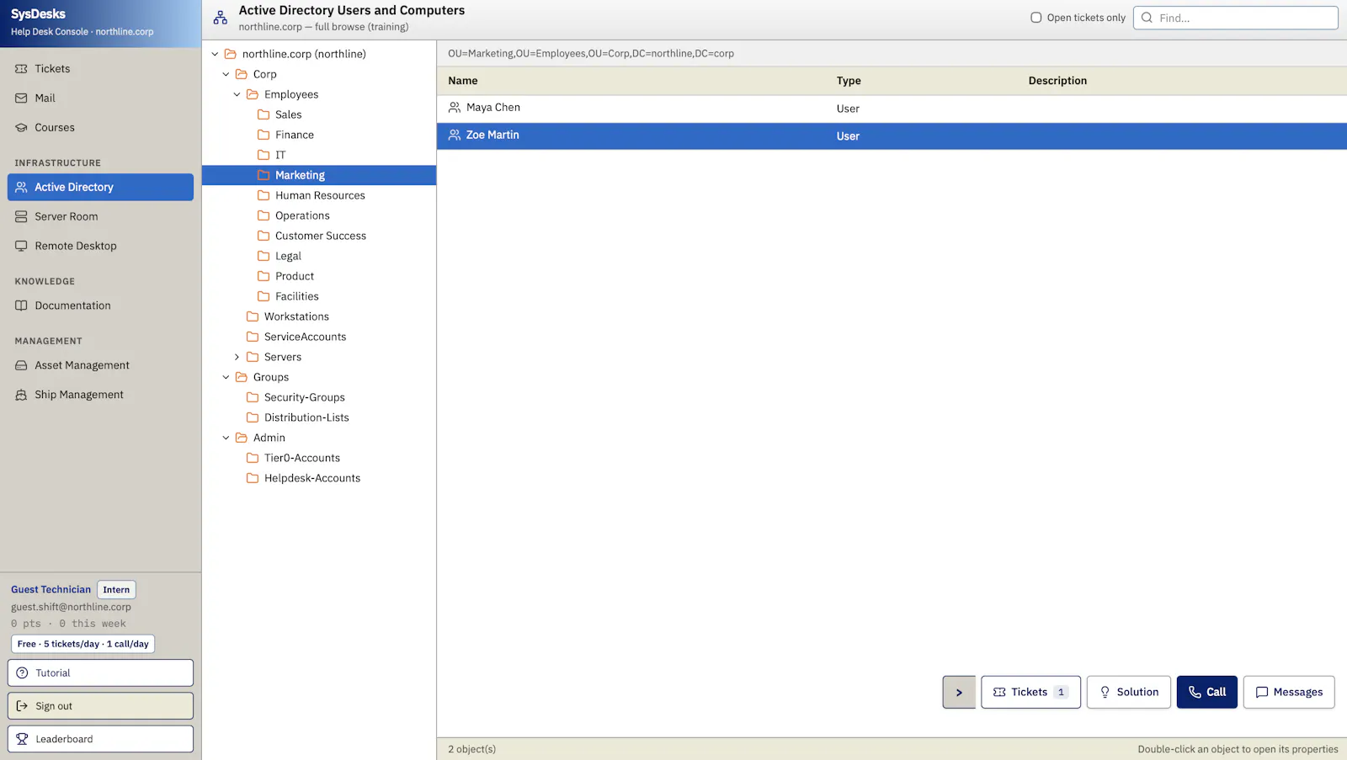Click the Ship Management icon

pyautogui.click(x=21, y=395)
